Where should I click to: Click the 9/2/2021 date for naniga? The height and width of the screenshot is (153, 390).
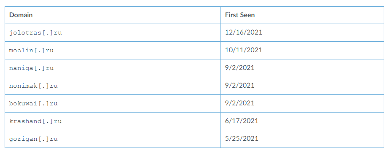pyautogui.click(x=302, y=68)
